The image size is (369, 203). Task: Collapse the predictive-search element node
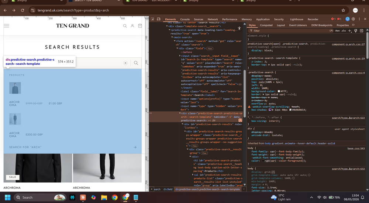[x=169, y=30]
